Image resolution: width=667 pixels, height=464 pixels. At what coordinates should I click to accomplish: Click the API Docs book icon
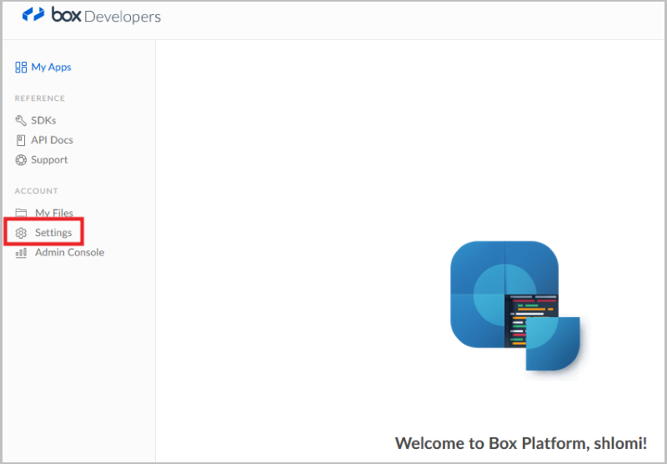(x=21, y=140)
